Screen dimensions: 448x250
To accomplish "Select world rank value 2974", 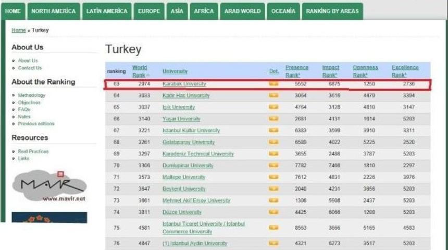I will 144,84.
